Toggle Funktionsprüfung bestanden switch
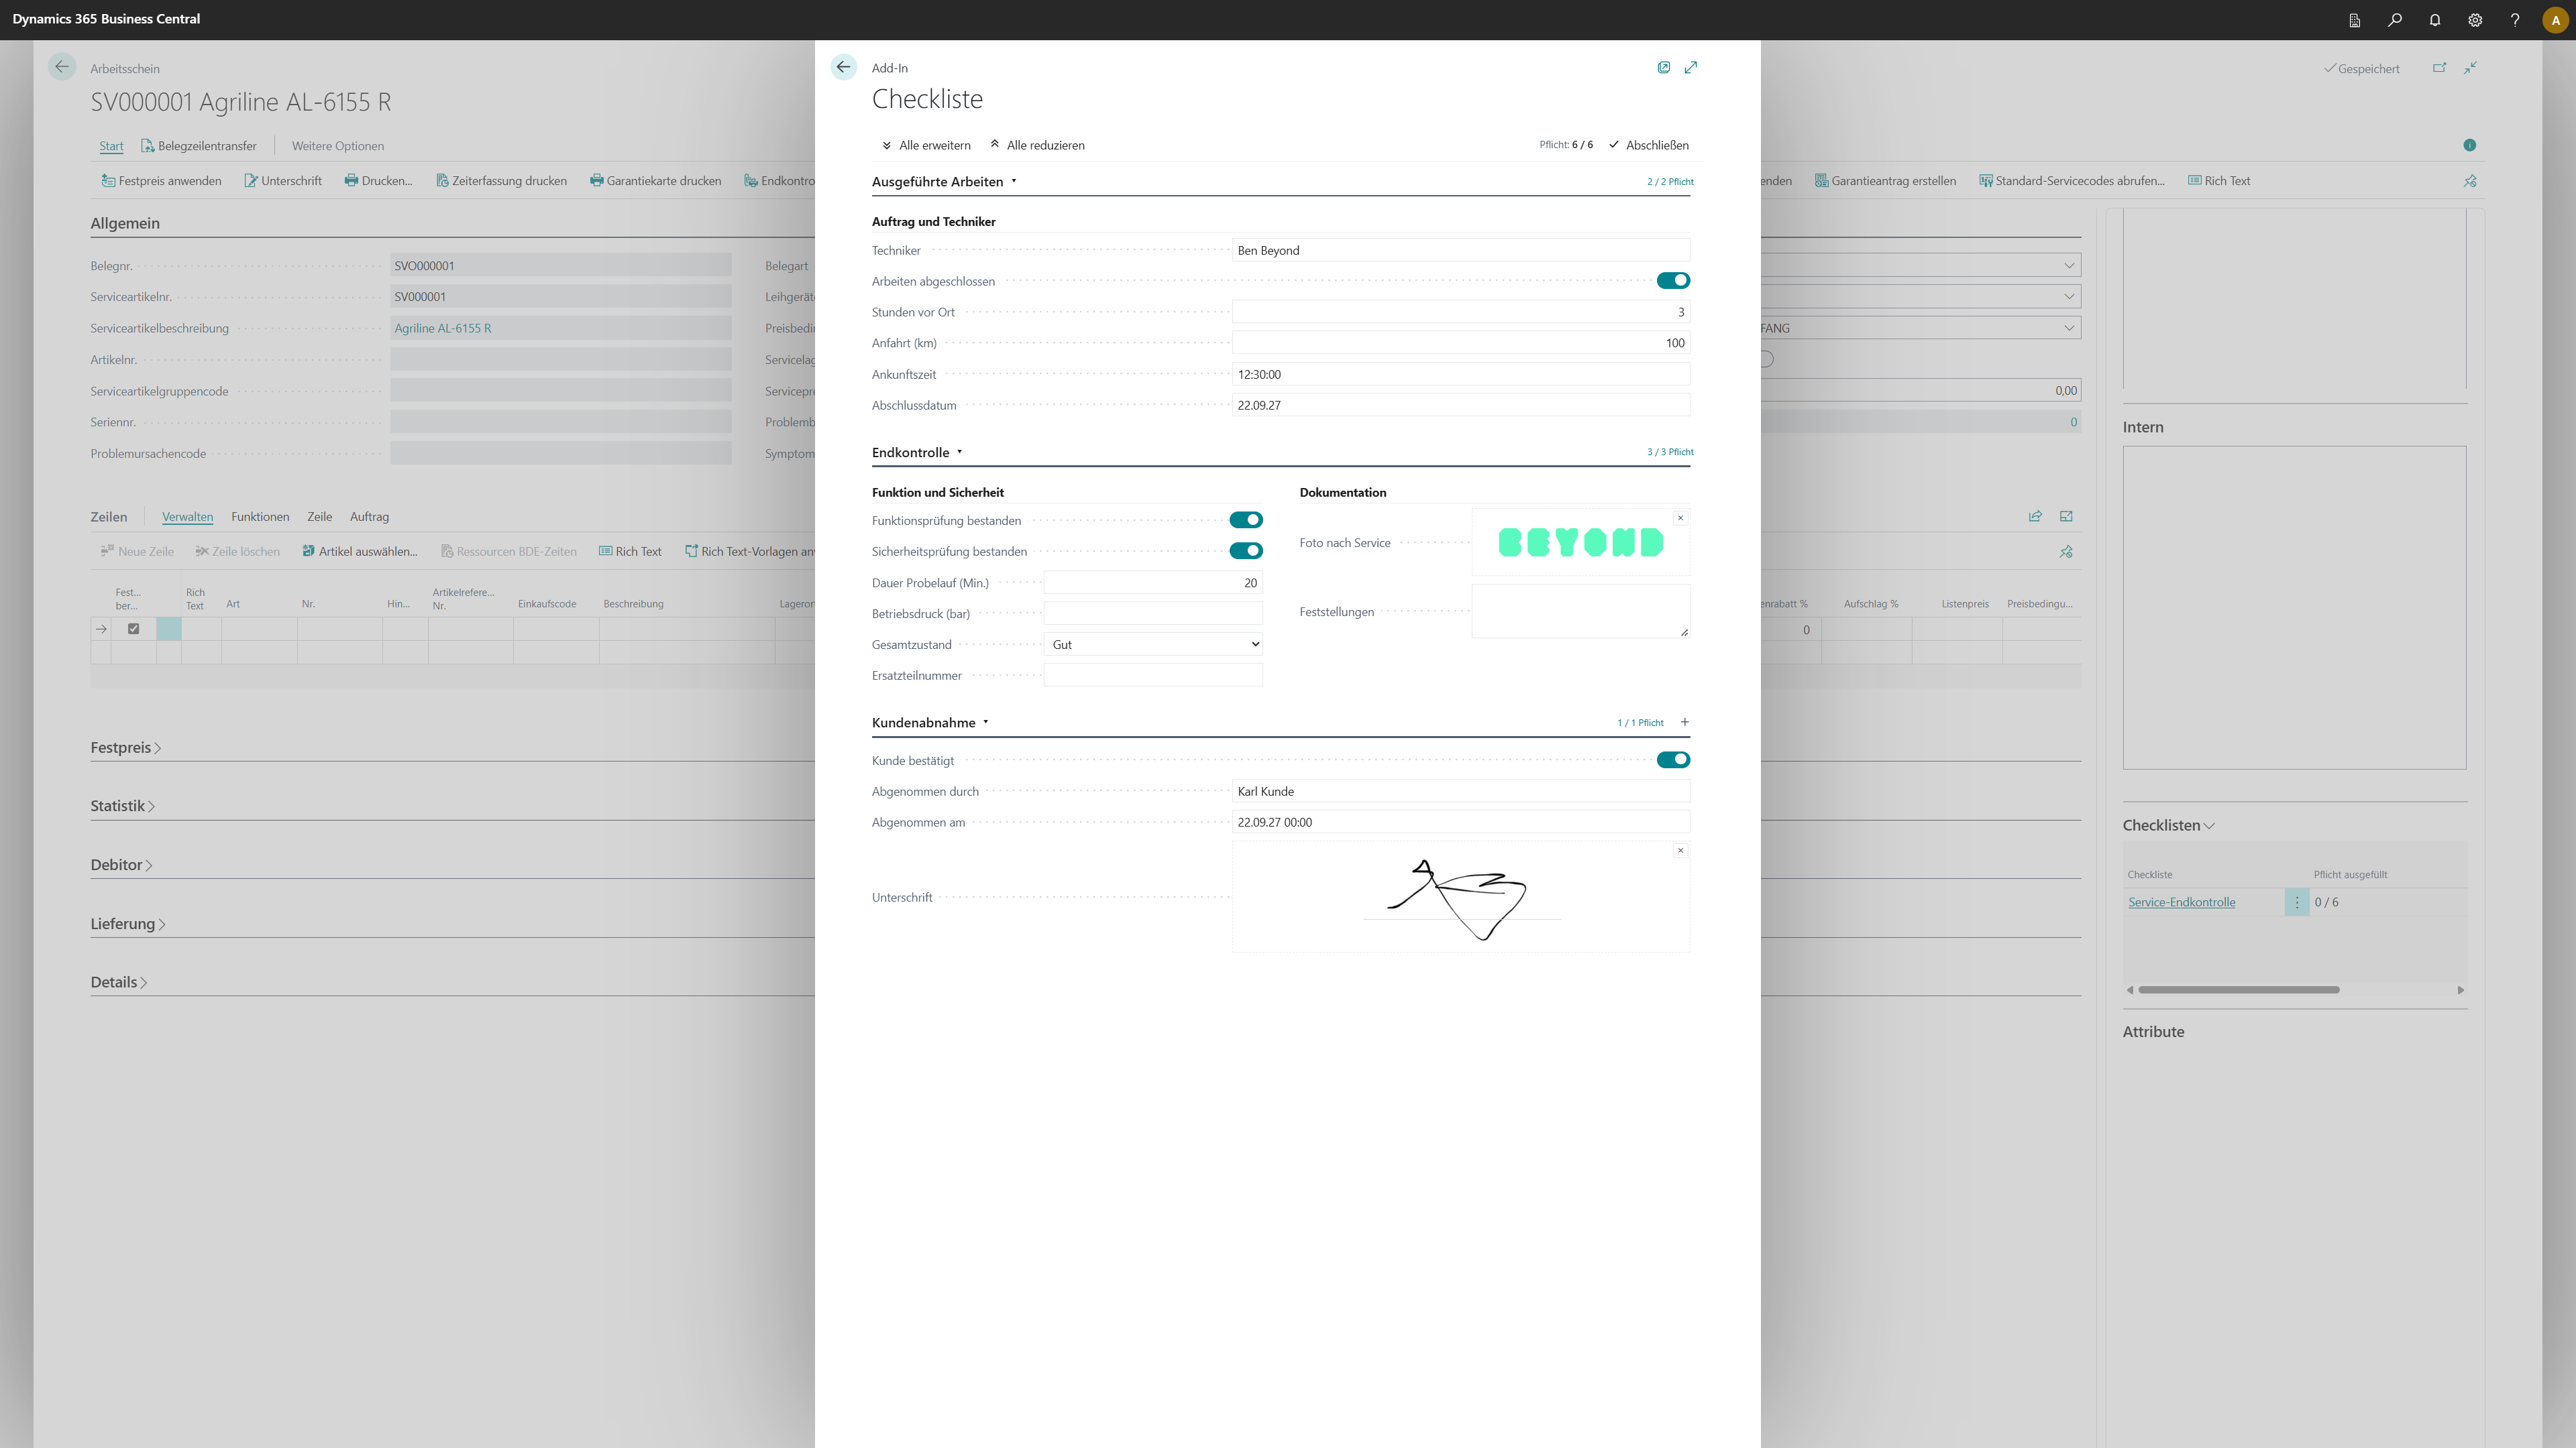The height and width of the screenshot is (1448, 2576). [x=1246, y=520]
